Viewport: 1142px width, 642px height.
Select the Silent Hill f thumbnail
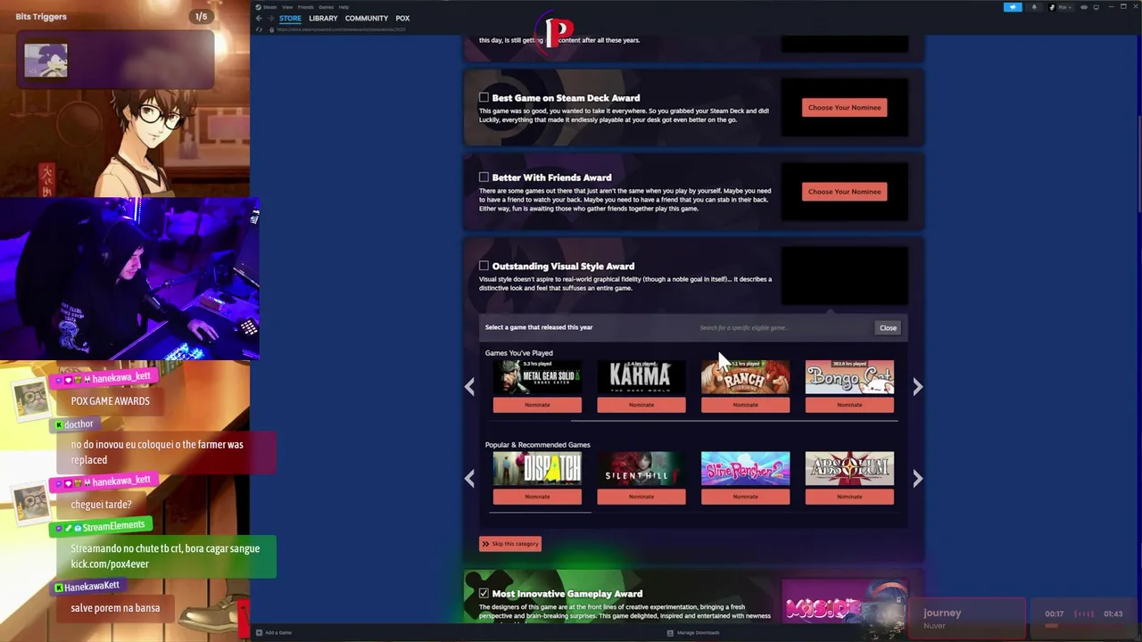click(x=641, y=469)
